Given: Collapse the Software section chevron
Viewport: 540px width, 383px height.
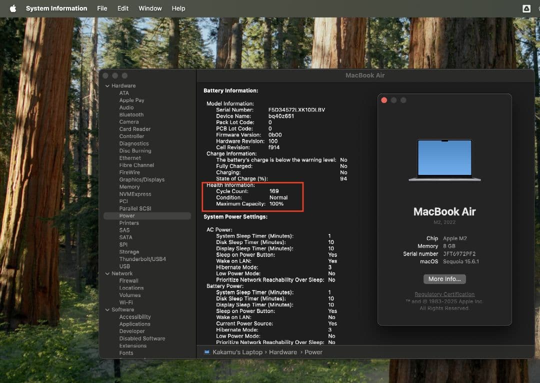Looking at the screenshot, I should tap(107, 309).
